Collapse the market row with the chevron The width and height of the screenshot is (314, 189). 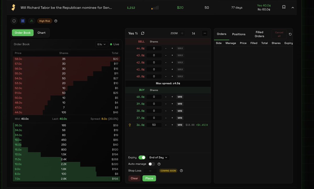(293, 8)
